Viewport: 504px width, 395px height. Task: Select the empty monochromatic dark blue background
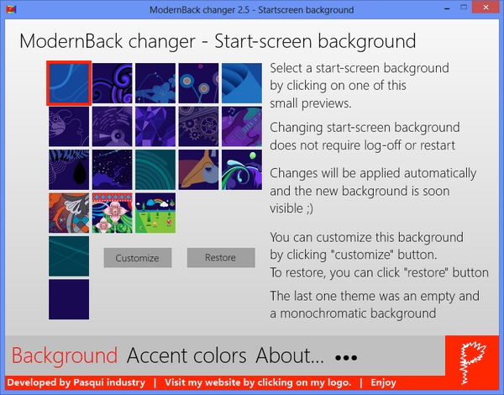click(69, 299)
